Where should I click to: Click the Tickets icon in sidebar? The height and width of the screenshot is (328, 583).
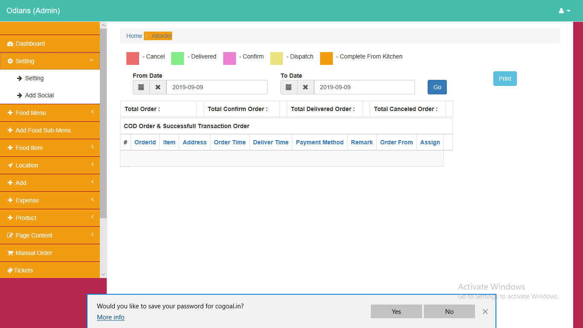(x=10, y=270)
